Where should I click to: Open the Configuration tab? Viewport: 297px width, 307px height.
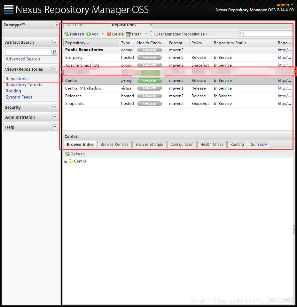click(182, 145)
